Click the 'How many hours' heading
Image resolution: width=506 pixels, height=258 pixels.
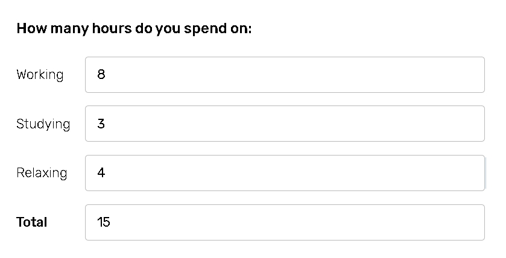(134, 28)
